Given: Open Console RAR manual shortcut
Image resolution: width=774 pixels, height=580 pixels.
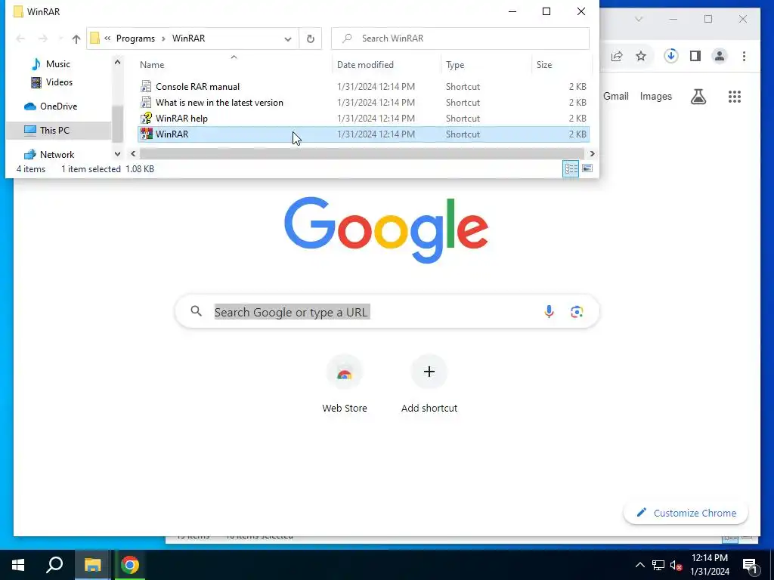Looking at the screenshot, I should tap(364, 86).
